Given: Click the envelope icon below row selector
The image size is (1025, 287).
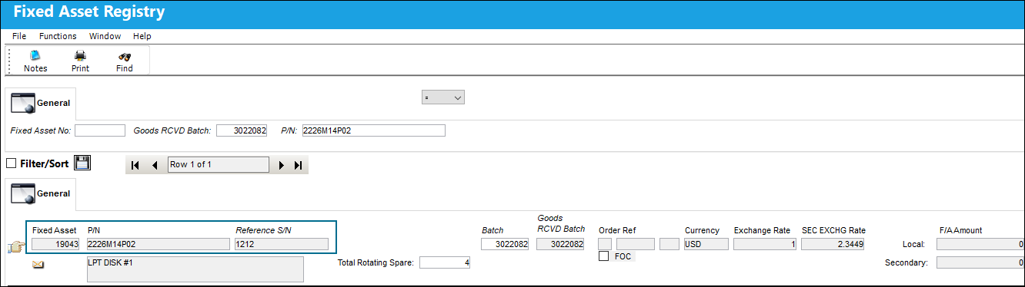Looking at the screenshot, I should (x=38, y=266).
